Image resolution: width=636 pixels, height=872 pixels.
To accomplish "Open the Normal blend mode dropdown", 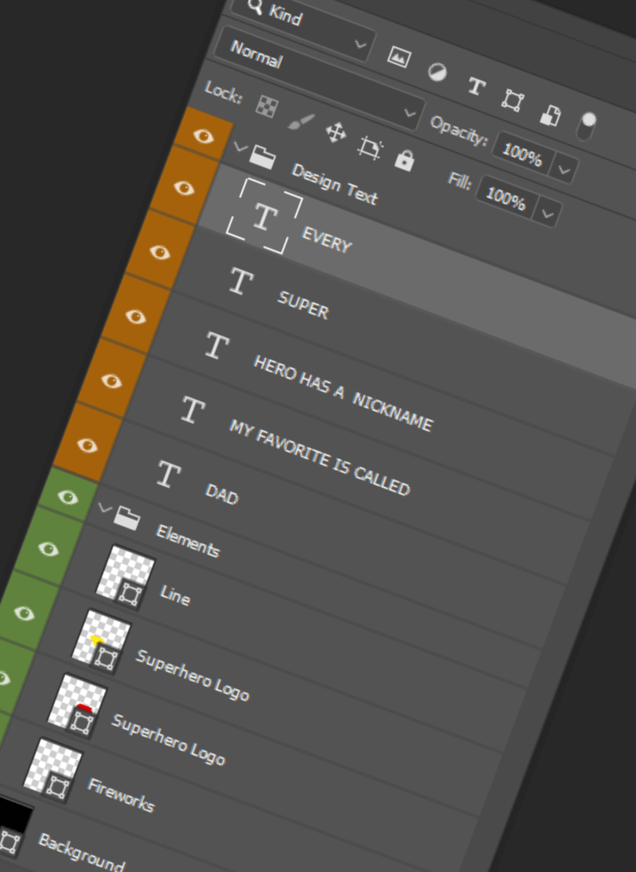I will 294,53.
